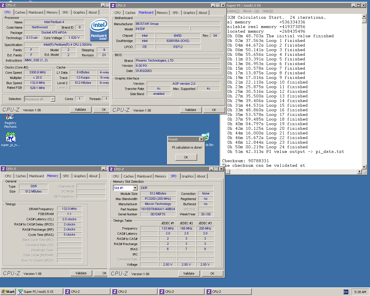370x296 pixels.
Task: Click Validate in the Memory timings window
Action: pos(81,273)
